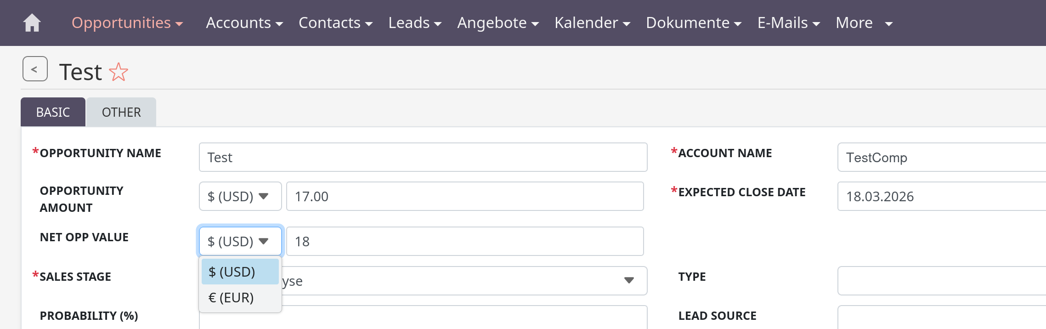This screenshot has height=329, width=1046.
Task: Expand the Accounts dropdown menu
Action: pyautogui.click(x=244, y=23)
